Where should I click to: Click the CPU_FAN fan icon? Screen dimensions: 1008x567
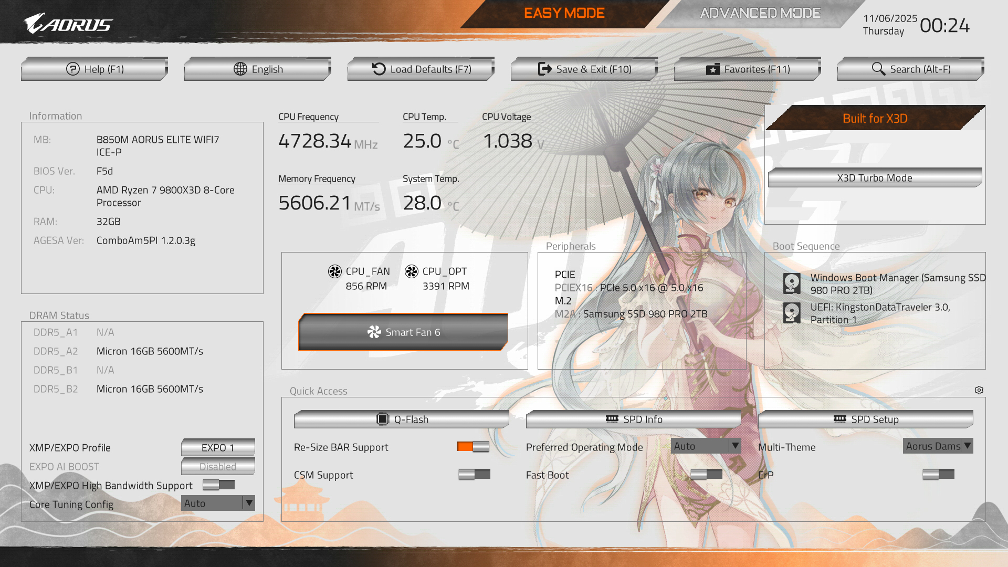click(x=335, y=271)
